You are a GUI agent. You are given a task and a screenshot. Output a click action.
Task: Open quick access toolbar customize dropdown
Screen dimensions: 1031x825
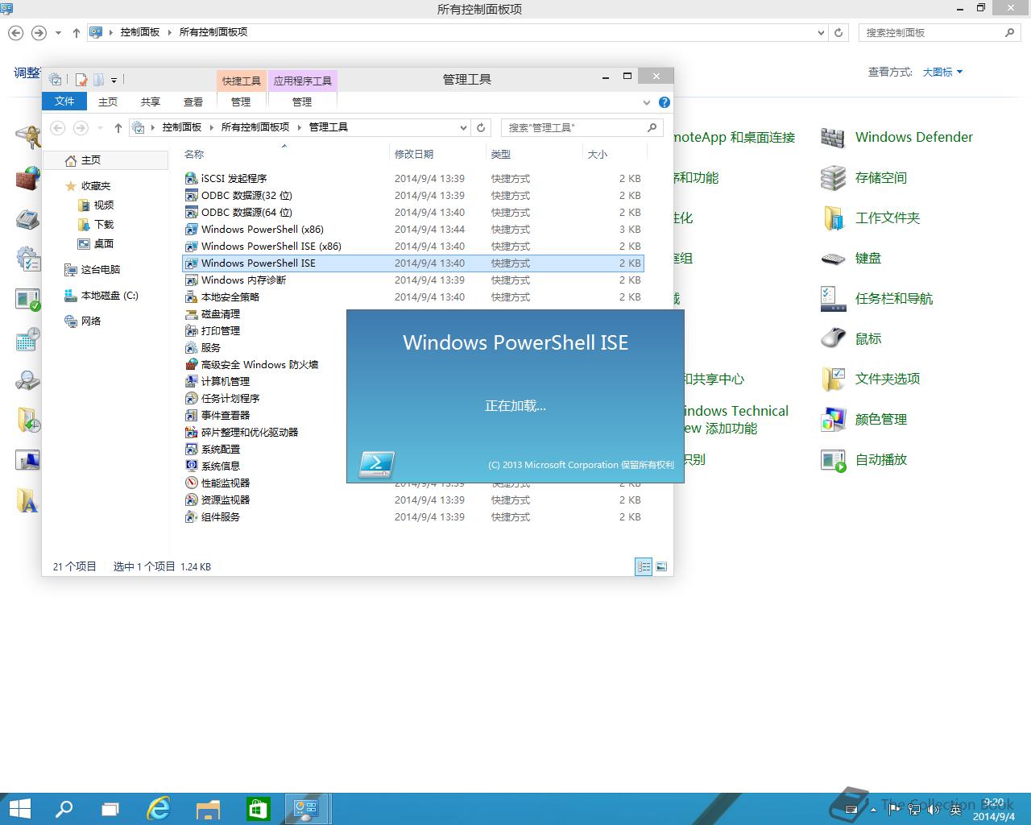[x=114, y=80]
